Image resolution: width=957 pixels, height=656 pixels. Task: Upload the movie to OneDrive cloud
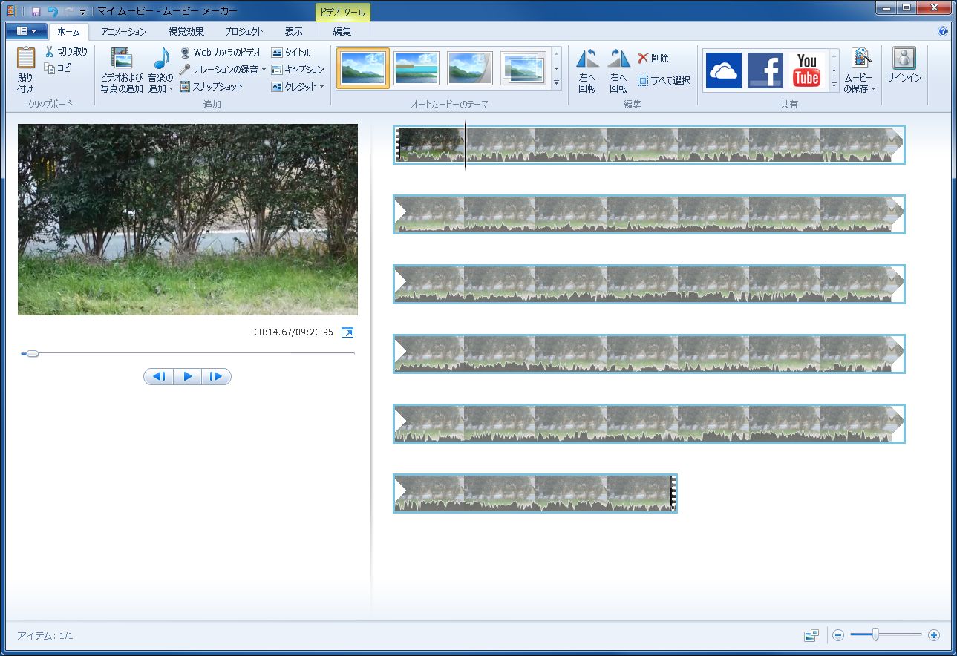pos(723,70)
